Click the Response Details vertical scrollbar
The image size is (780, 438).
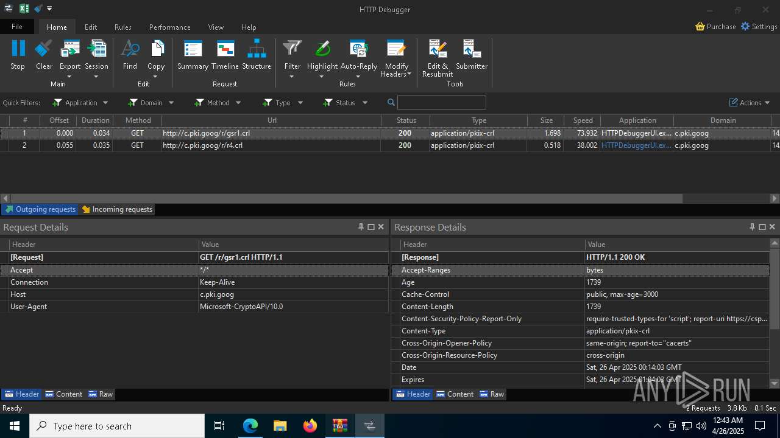coord(775,289)
